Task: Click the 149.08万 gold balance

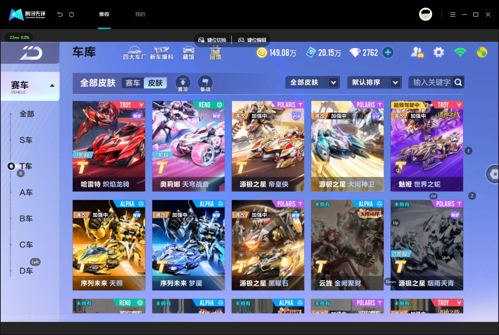Action: coord(283,53)
